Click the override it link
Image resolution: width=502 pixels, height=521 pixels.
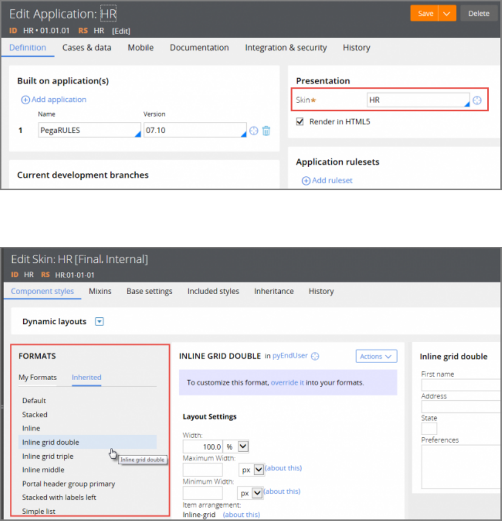click(288, 383)
